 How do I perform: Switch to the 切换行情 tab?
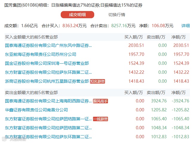[117, 15]
